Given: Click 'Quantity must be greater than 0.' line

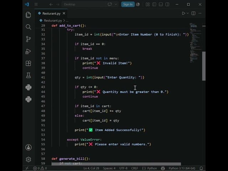Looking at the screenshot, I should coord(125,92).
